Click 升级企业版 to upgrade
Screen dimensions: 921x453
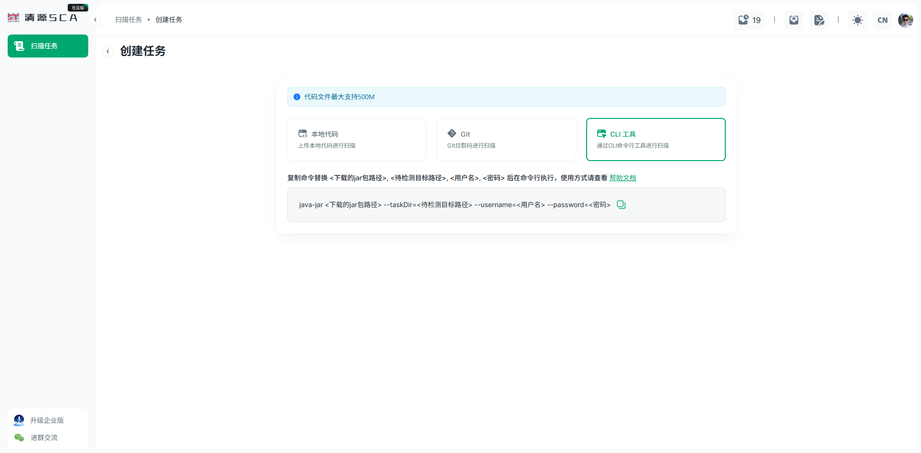[x=47, y=420]
